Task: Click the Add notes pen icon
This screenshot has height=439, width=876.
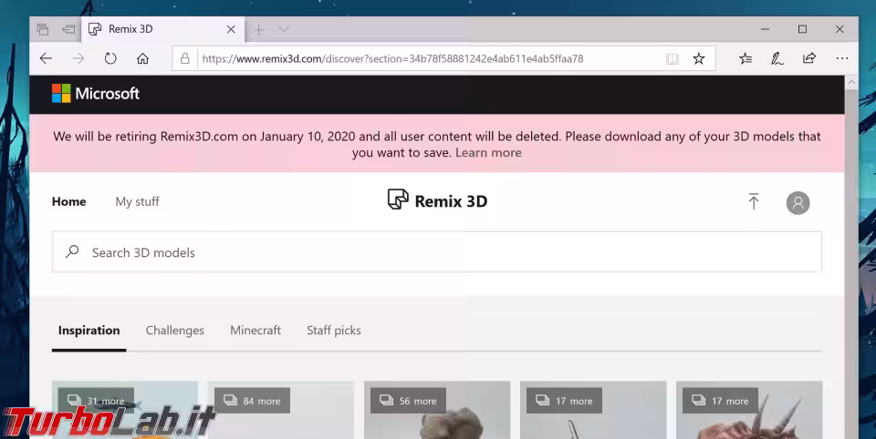Action: click(777, 58)
